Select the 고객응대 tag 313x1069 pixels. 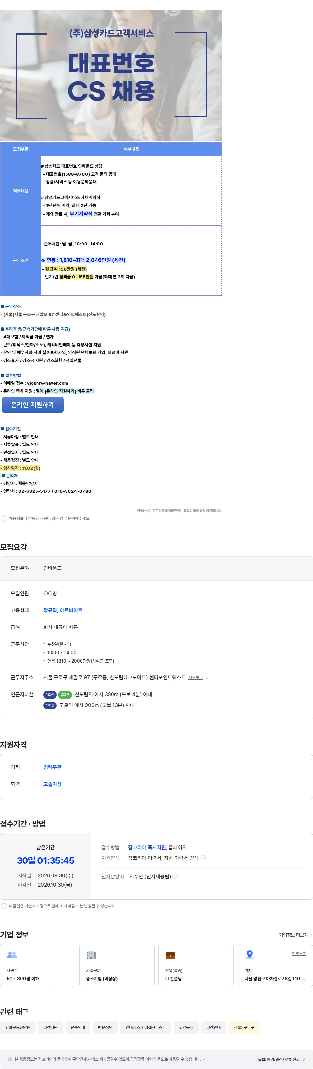186,1027
